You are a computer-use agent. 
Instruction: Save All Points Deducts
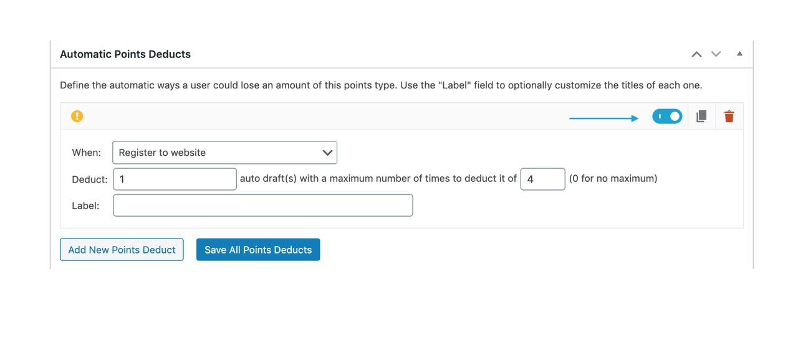point(258,250)
